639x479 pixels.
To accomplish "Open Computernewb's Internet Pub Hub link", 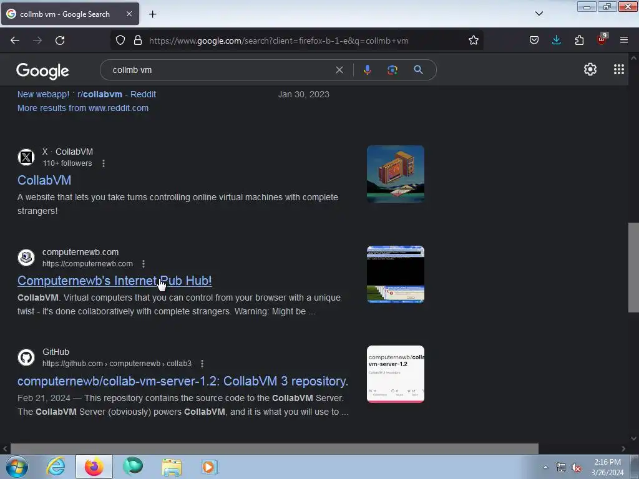I will pyautogui.click(x=115, y=281).
